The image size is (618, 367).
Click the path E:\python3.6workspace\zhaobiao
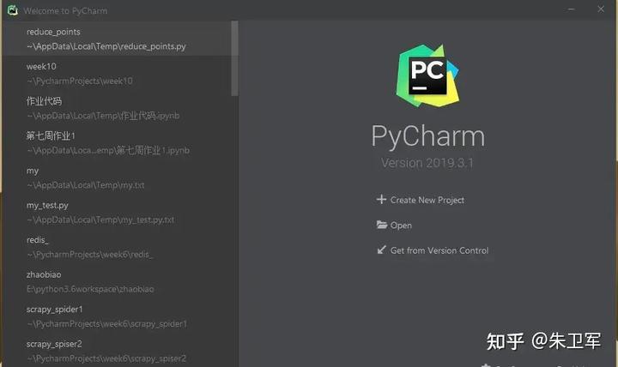click(x=90, y=289)
